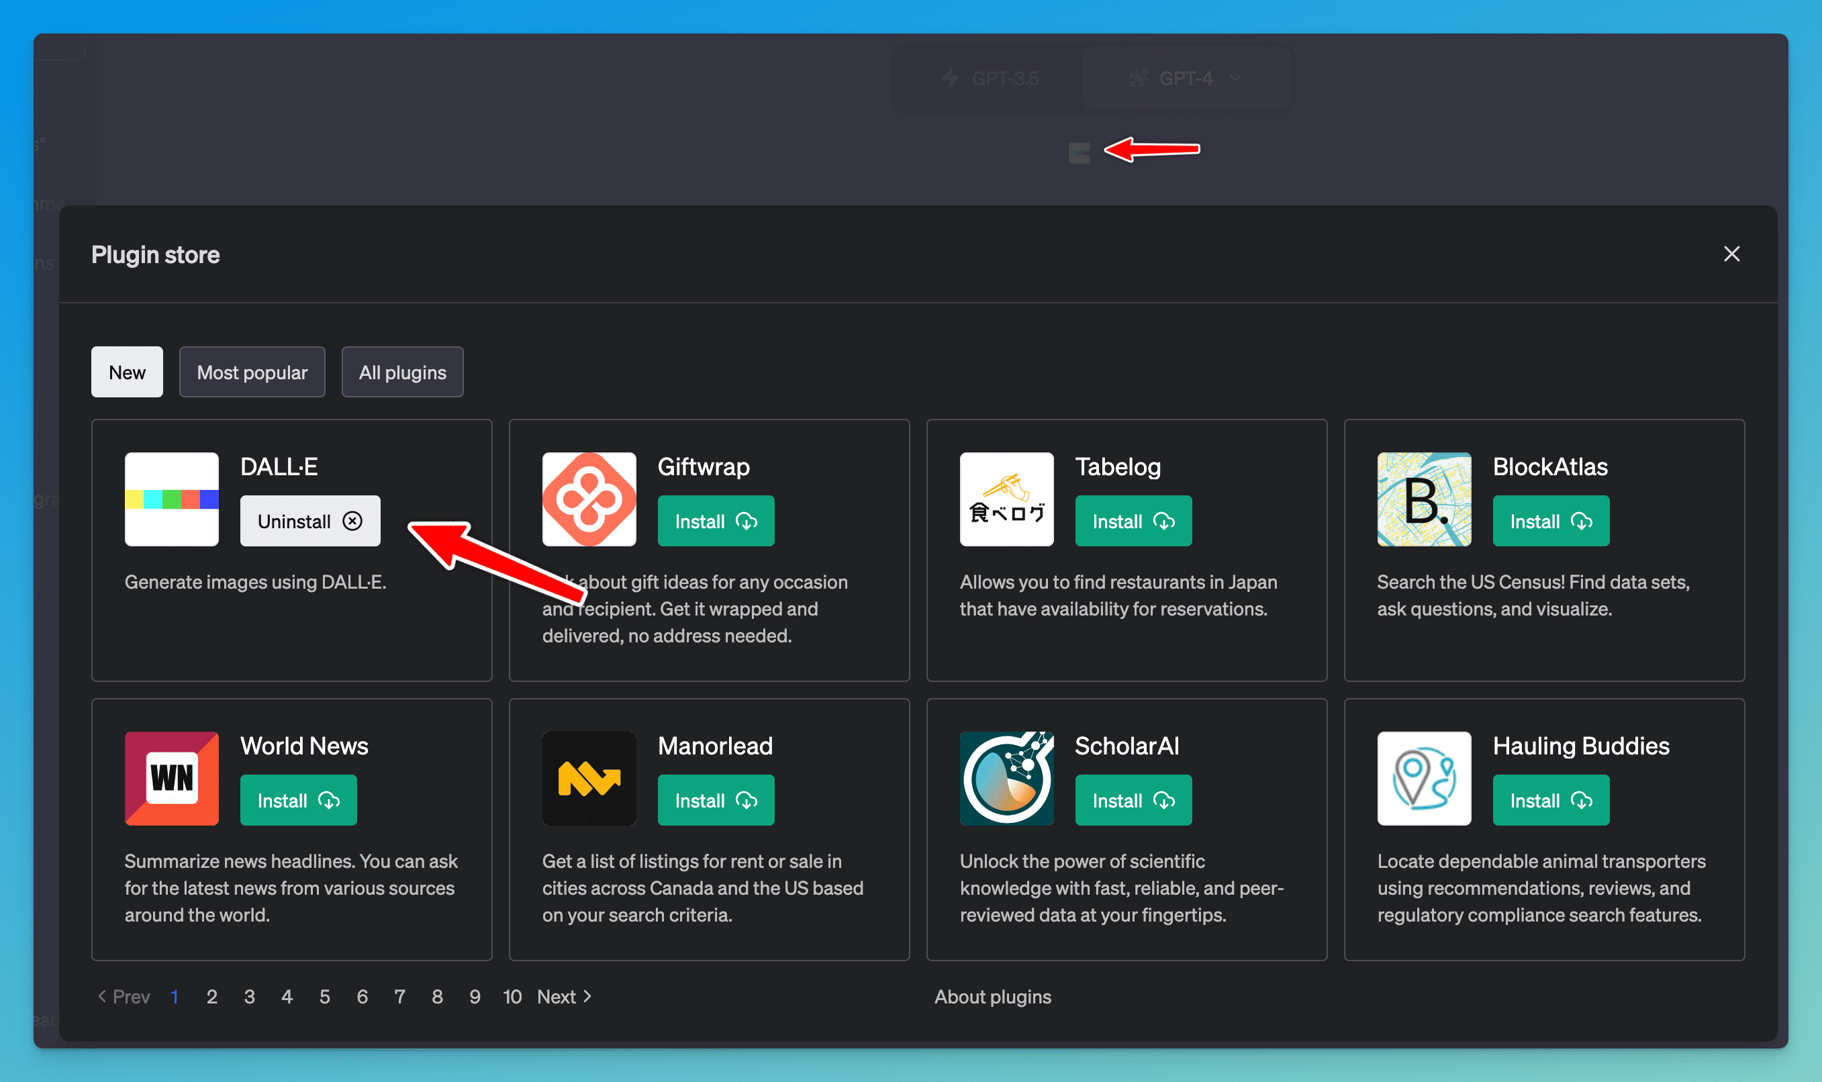Close the Plugin store dialog
This screenshot has width=1822, height=1082.
pos(1731,254)
